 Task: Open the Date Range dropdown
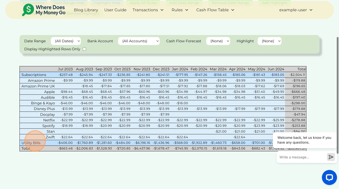point(66,41)
